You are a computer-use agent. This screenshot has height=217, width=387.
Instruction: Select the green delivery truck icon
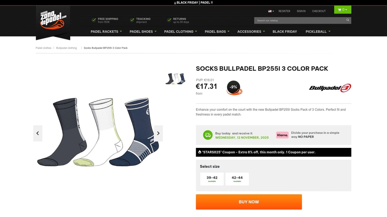tap(207, 135)
